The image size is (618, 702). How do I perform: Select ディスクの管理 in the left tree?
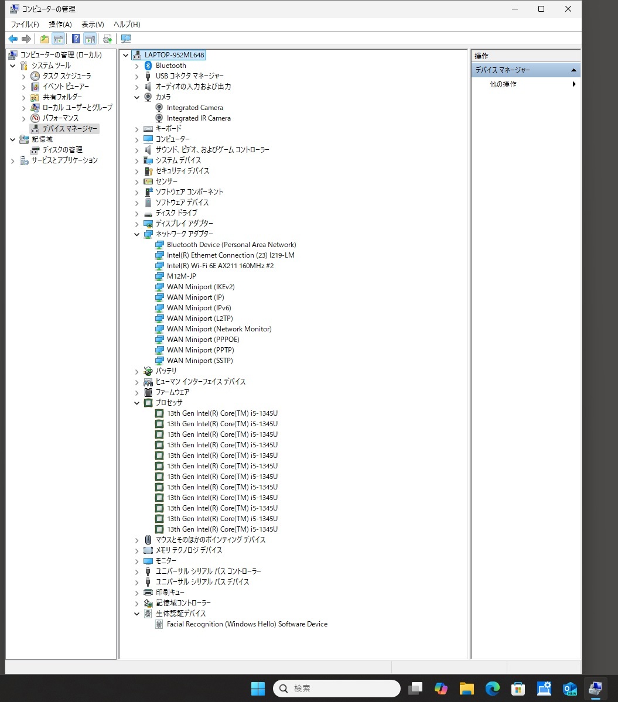pyautogui.click(x=62, y=149)
